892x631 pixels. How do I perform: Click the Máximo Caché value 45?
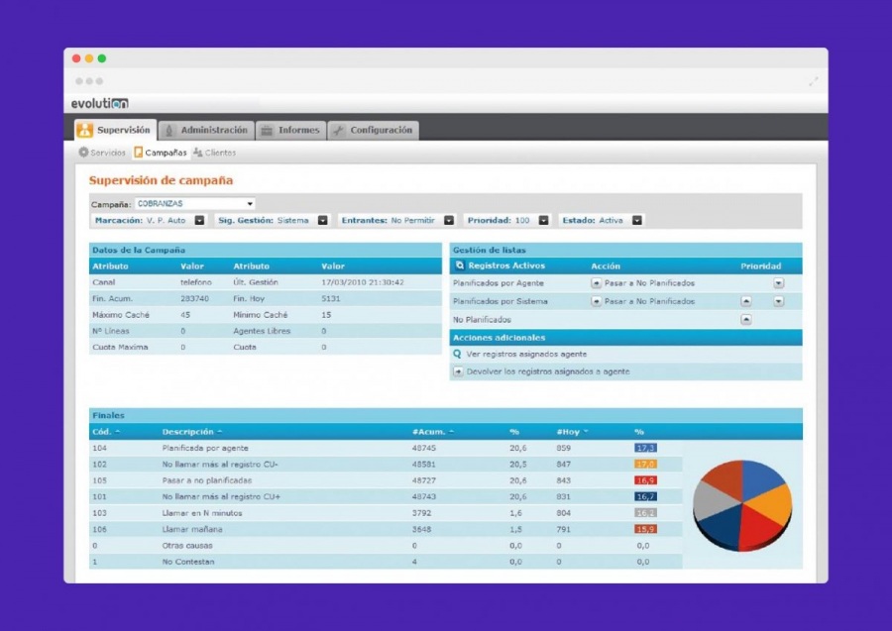[185, 314]
